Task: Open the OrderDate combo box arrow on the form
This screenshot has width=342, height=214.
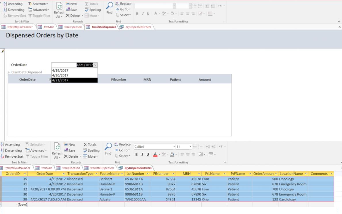Action: [95, 65]
